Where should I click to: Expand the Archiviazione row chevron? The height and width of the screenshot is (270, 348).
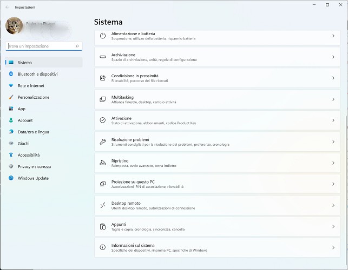click(333, 57)
